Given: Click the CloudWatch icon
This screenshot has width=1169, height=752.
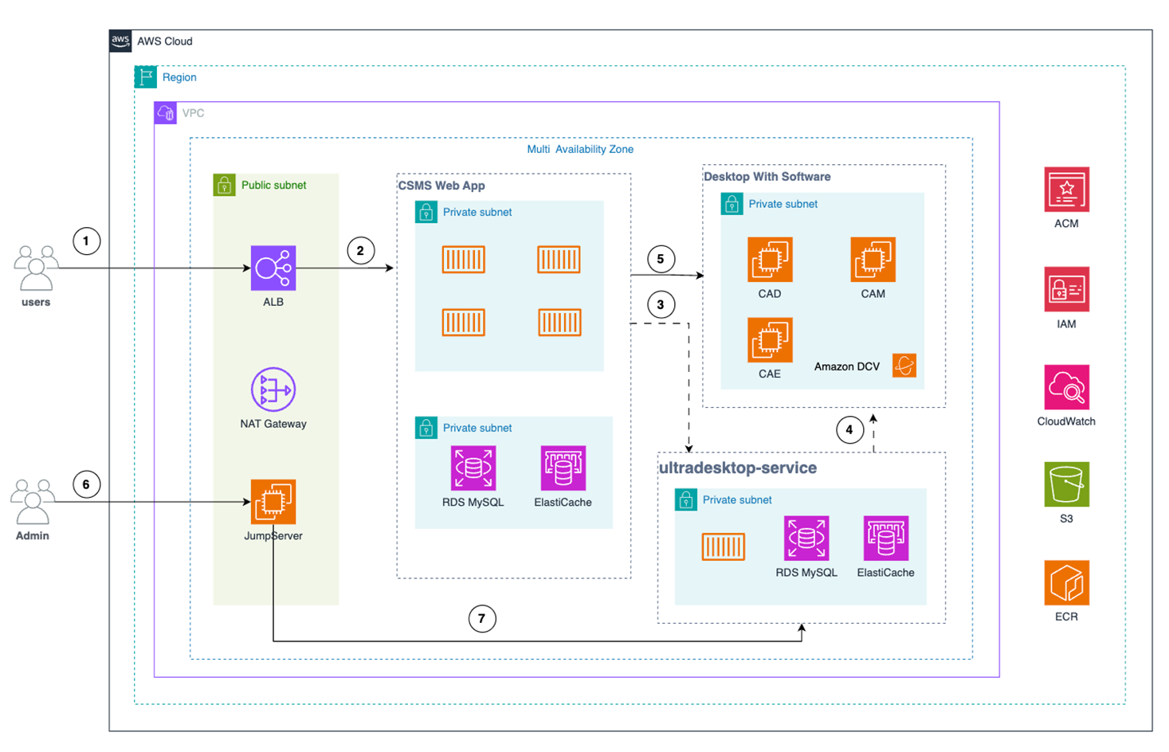Looking at the screenshot, I should [x=1067, y=387].
